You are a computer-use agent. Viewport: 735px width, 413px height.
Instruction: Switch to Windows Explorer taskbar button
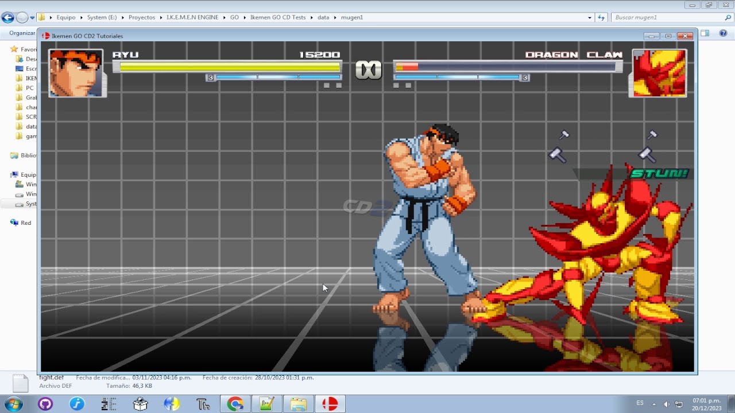pyautogui.click(x=298, y=404)
